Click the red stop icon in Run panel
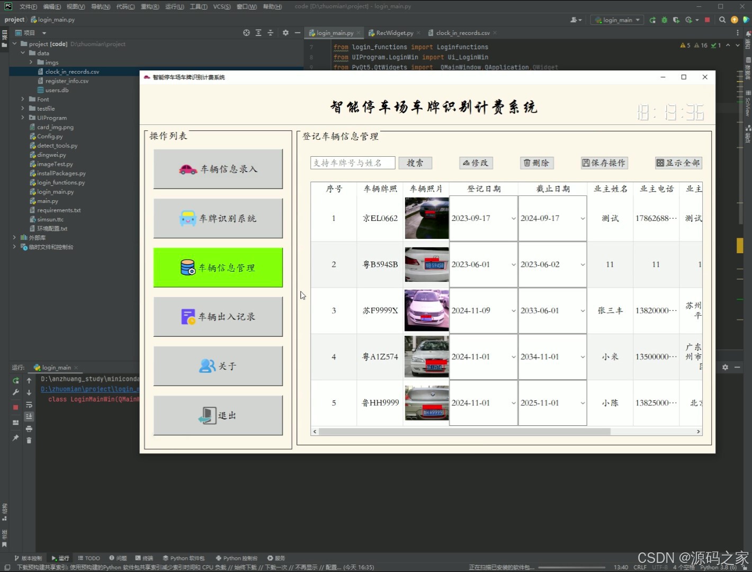 click(16, 407)
